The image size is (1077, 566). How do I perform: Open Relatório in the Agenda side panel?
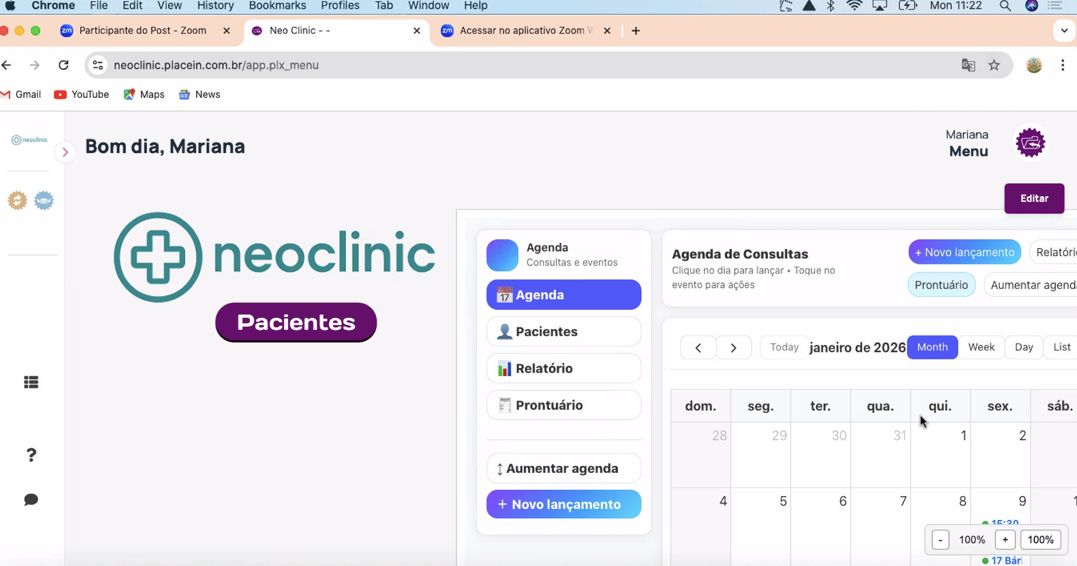pyautogui.click(x=564, y=368)
